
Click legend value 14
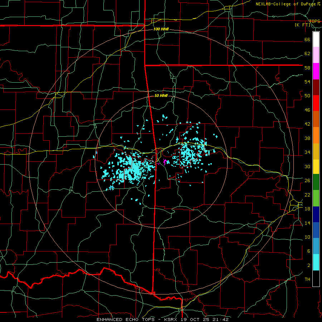click(x=307, y=223)
